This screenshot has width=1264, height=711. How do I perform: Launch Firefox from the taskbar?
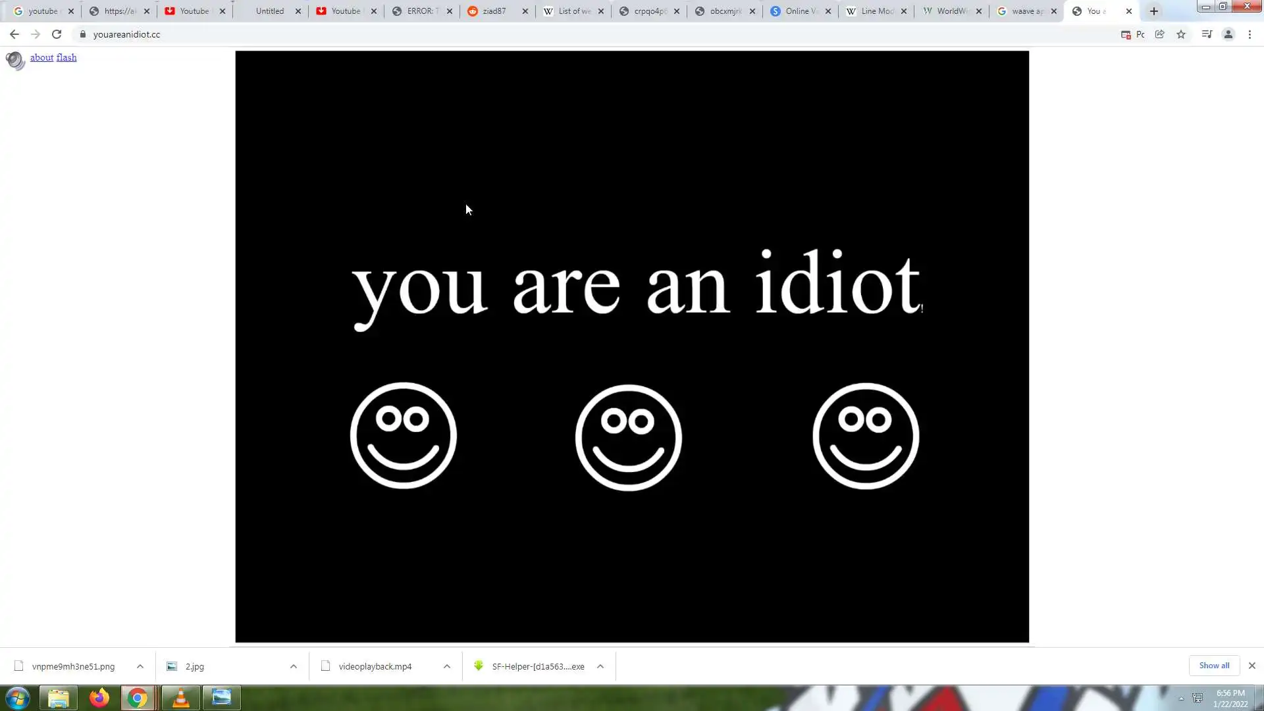pos(99,698)
